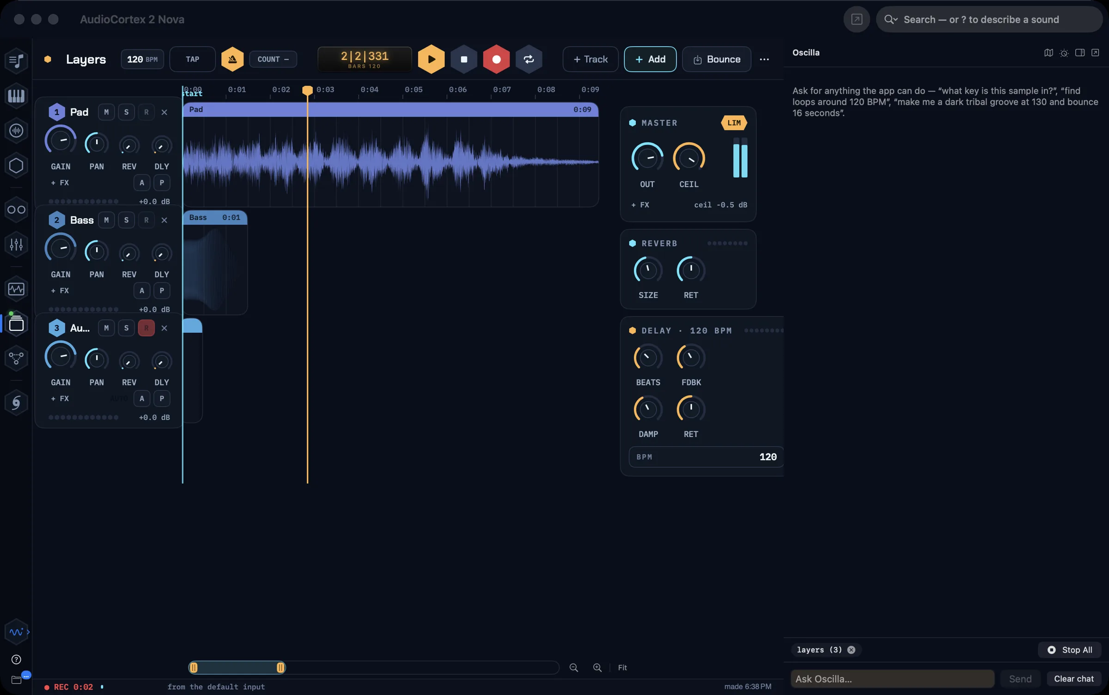1109x695 pixels.
Task: Disarm recording on track 3
Action: [146, 328]
